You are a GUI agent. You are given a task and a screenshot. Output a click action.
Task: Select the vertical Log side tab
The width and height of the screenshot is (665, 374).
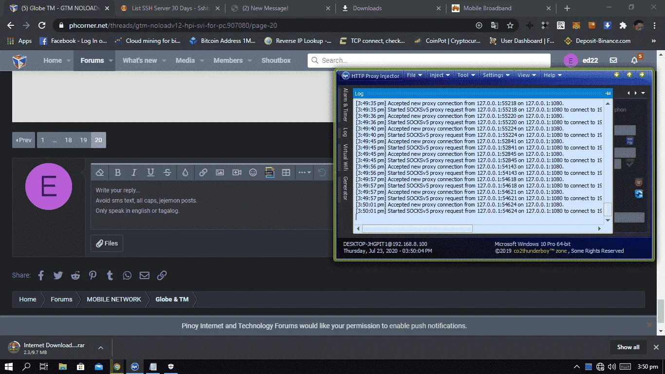[x=345, y=132]
